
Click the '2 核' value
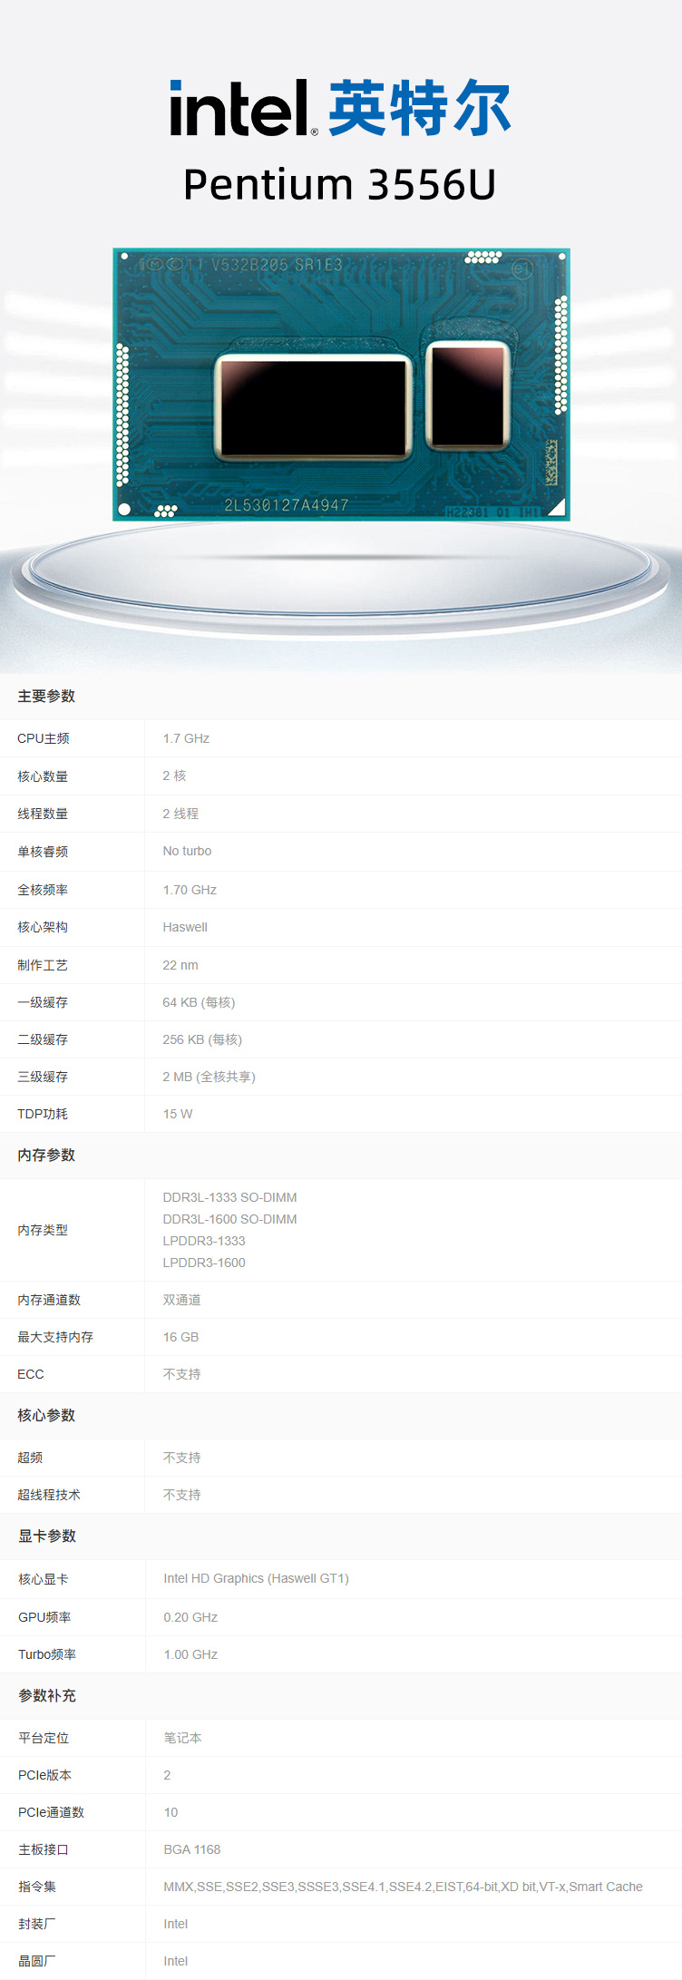click(x=174, y=775)
